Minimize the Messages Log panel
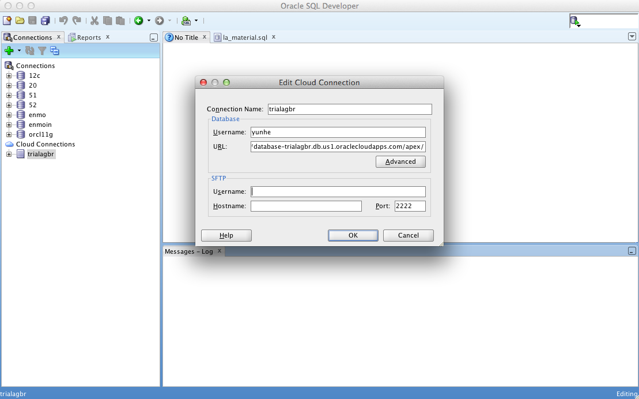This screenshot has width=639, height=399. [632, 251]
